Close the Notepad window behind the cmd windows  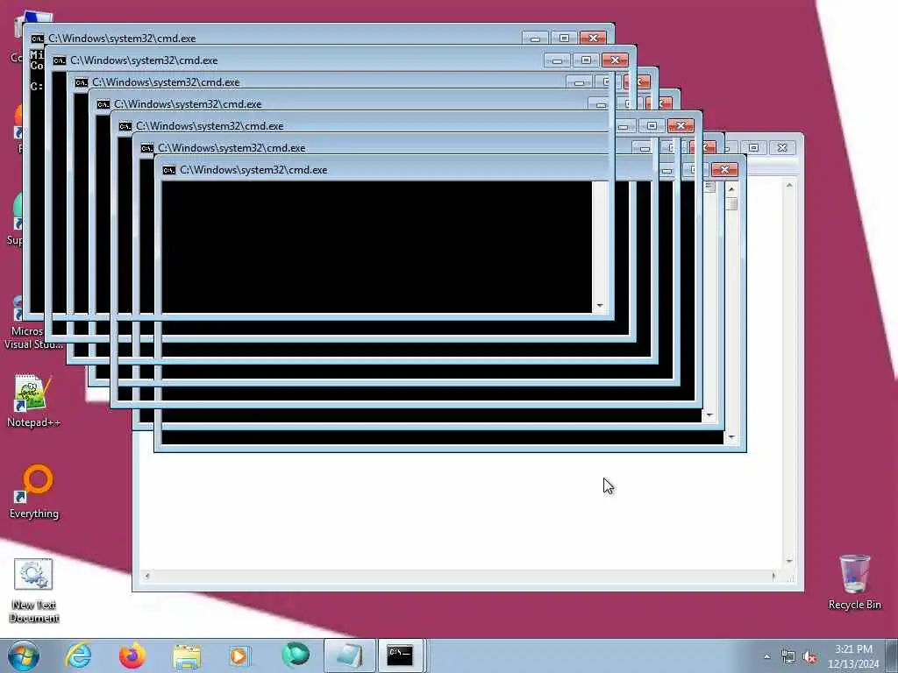[x=782, y=147]
